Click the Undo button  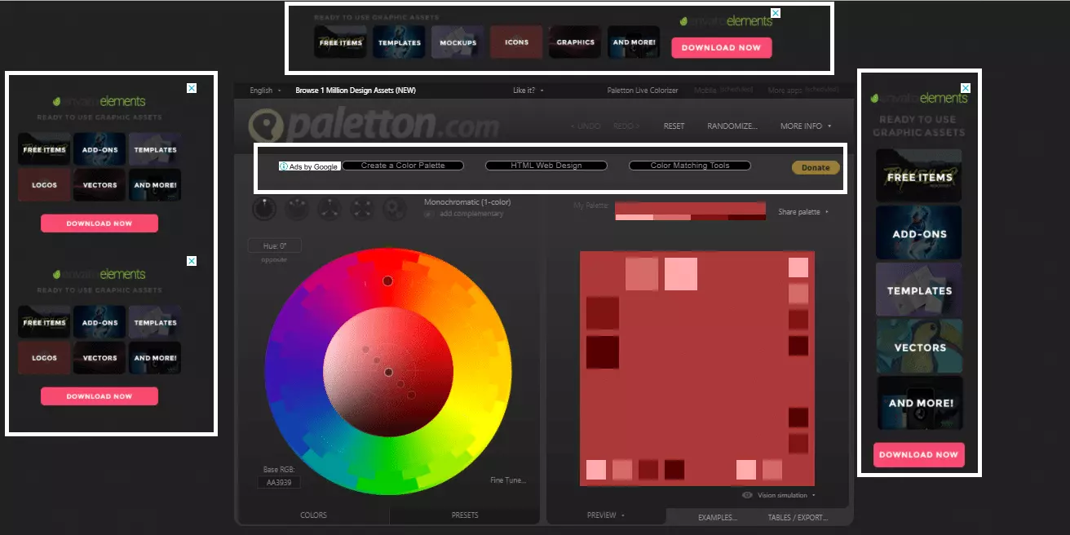[x=584, y=126]
